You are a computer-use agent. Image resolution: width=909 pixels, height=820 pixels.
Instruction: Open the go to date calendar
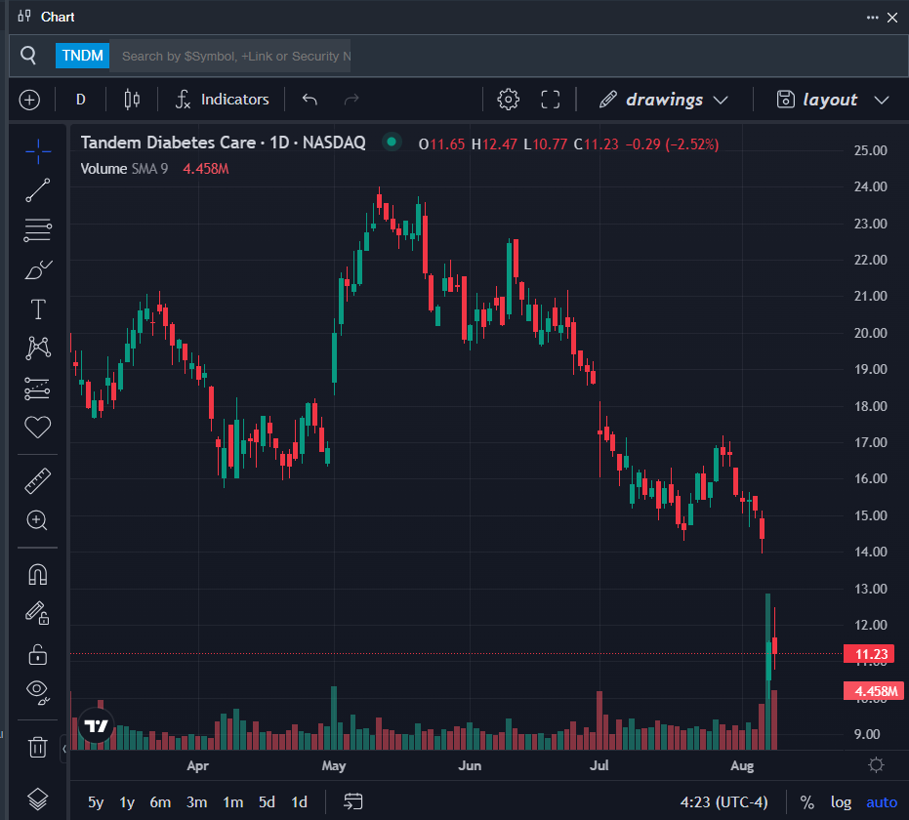[353, 802]
